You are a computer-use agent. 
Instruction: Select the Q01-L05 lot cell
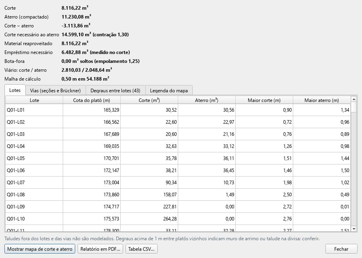[x=34, y=158]
